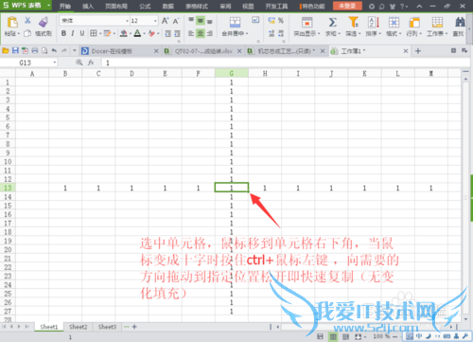
Task: Toggle align right
Action: (209, 33)
